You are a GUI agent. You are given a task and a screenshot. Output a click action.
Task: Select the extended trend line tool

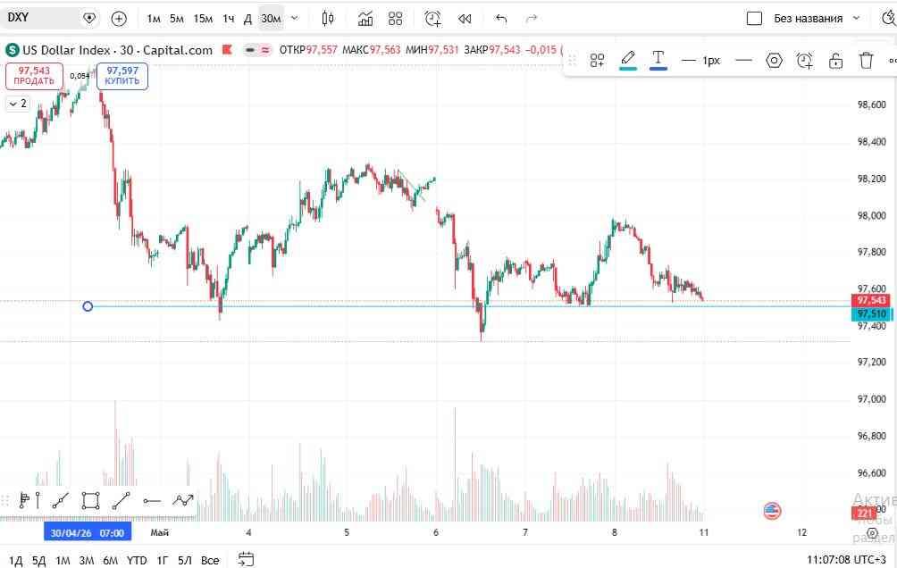tap(61, 500)
